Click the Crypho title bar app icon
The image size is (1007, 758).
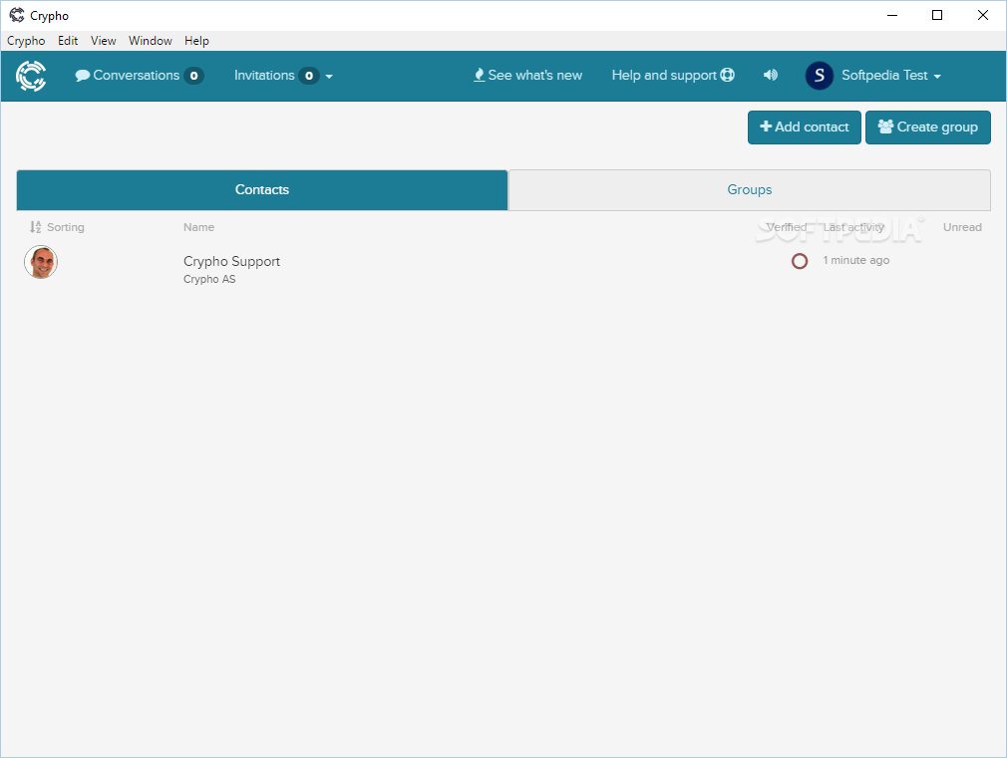[17, 15]
